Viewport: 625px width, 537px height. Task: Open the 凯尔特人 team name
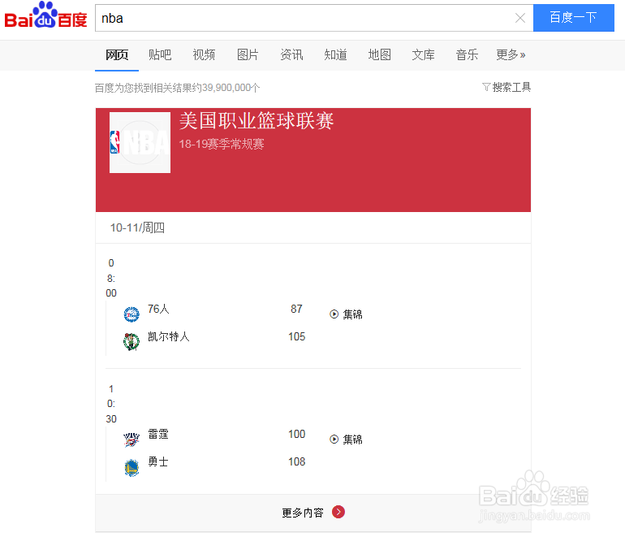coord(169,336)
